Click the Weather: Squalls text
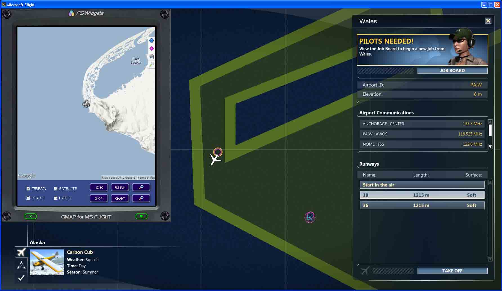 point(83,260)
